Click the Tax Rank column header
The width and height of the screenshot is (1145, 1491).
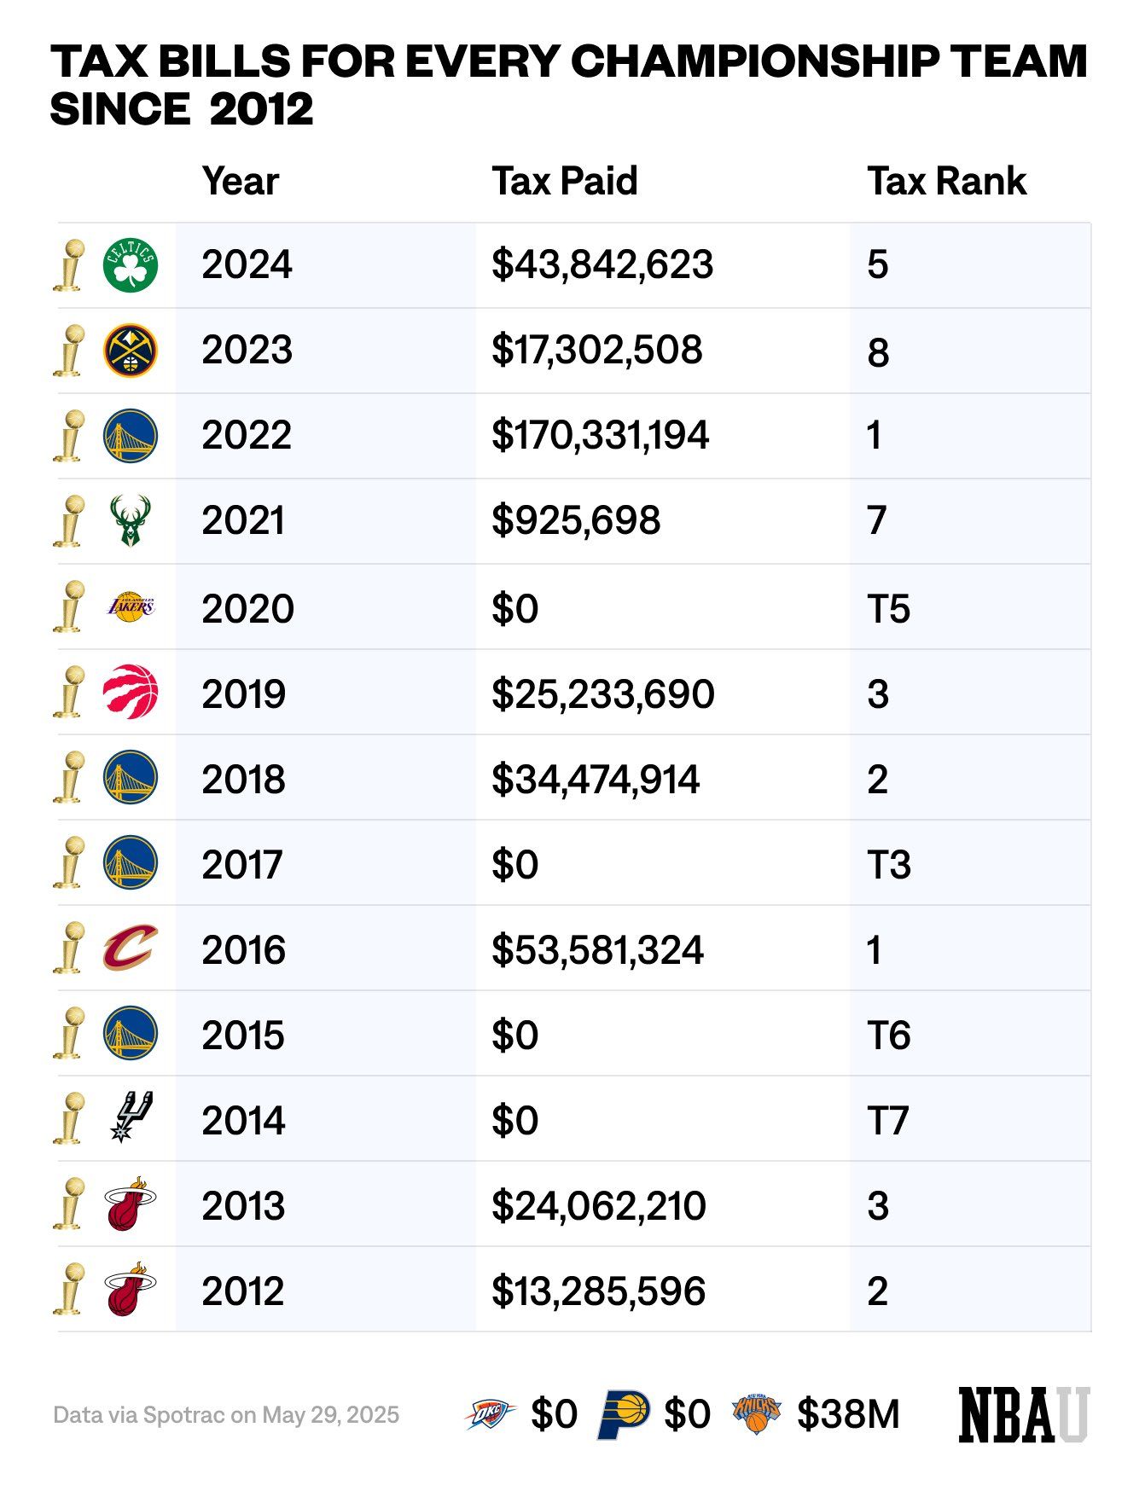[947, 182]
